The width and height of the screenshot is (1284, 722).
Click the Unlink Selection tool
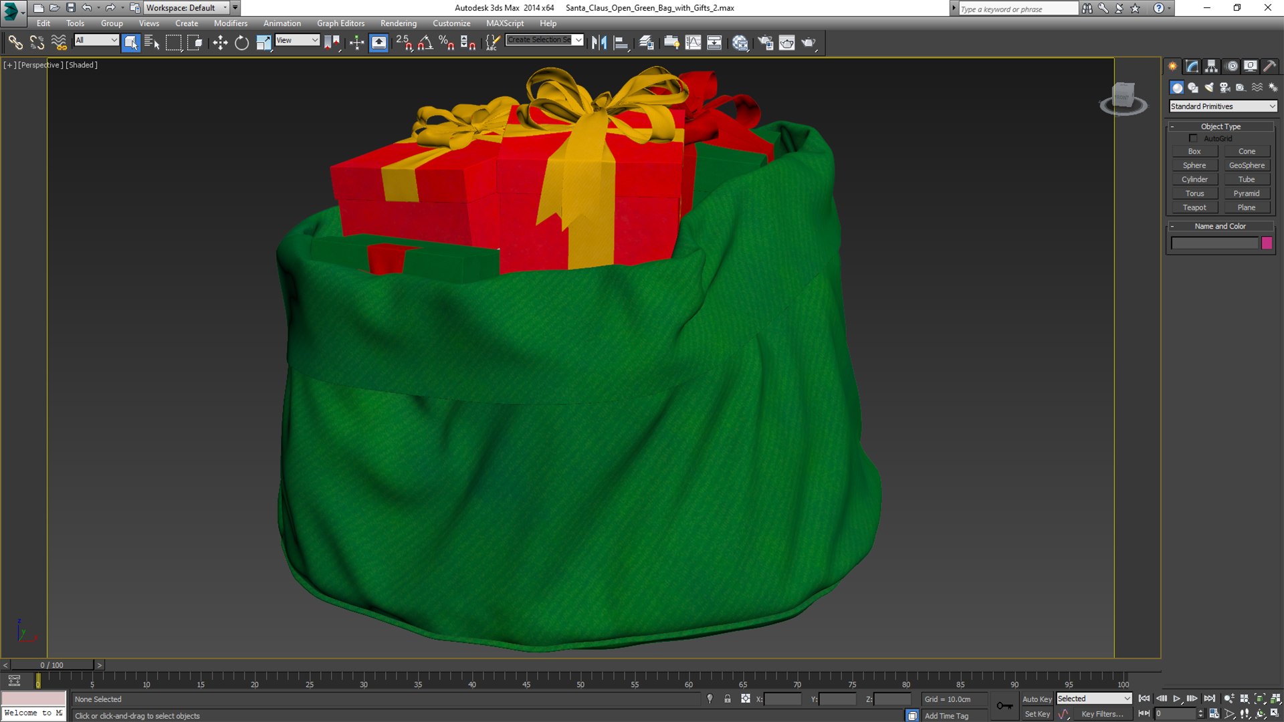[x=37, y=43]
